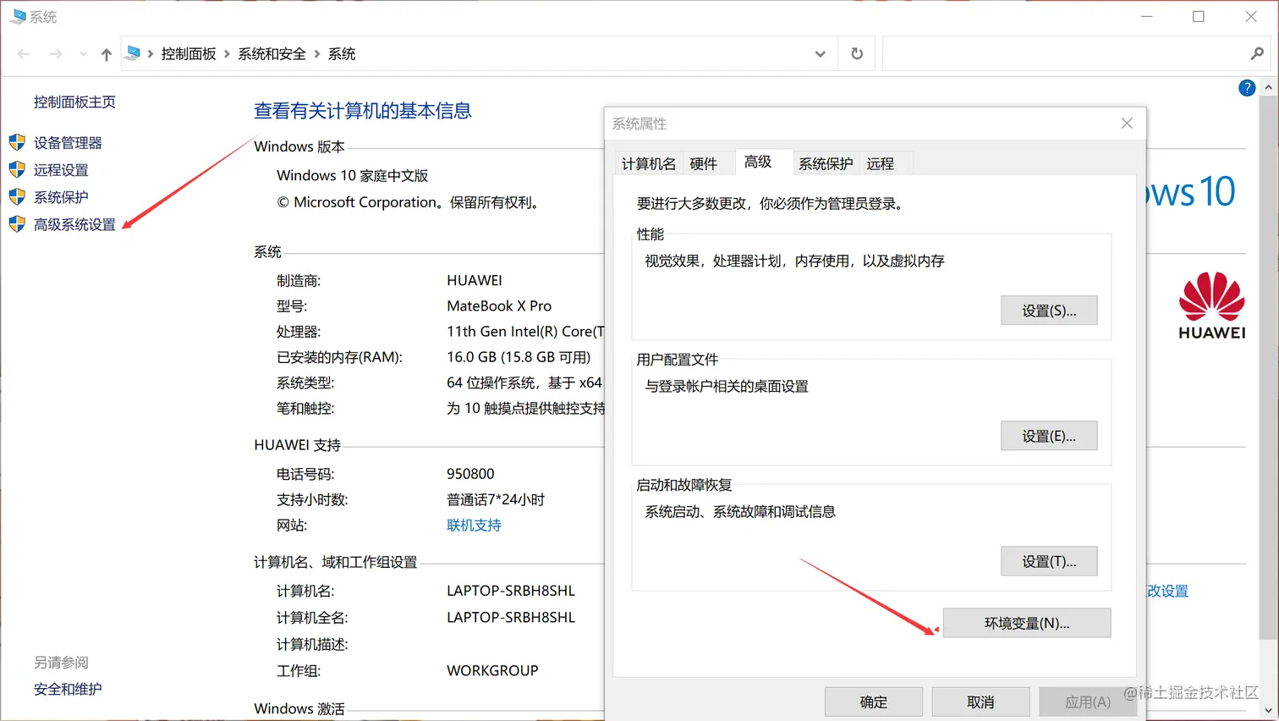Select 控制面板 in the breadcrumb path

coord(189,54)
